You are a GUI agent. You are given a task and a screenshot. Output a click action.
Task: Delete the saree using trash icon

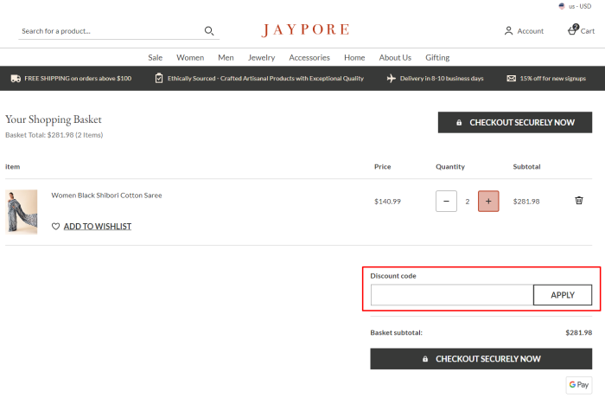pos(579,200)
